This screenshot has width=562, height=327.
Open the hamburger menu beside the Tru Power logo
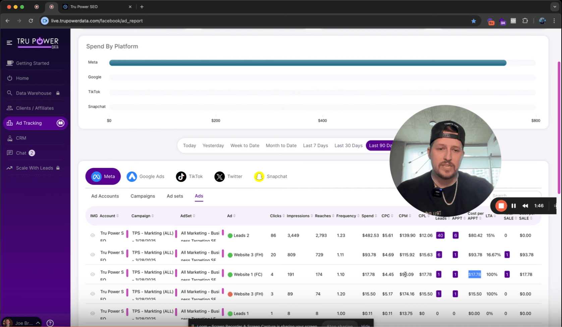9,43
